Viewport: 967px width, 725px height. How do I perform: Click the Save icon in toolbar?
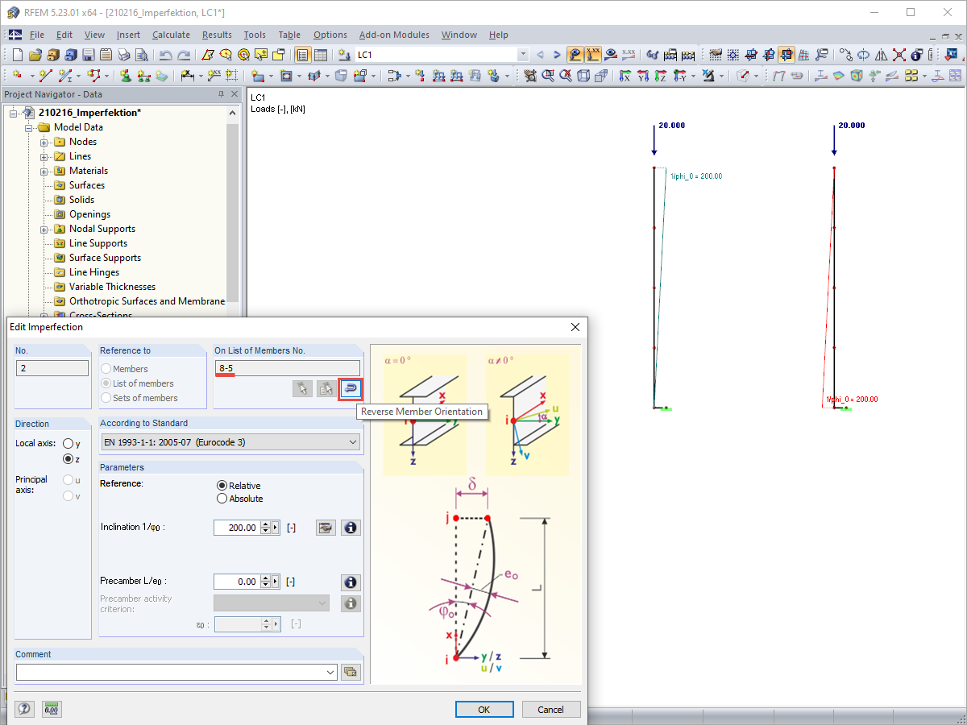click(88, 56)
